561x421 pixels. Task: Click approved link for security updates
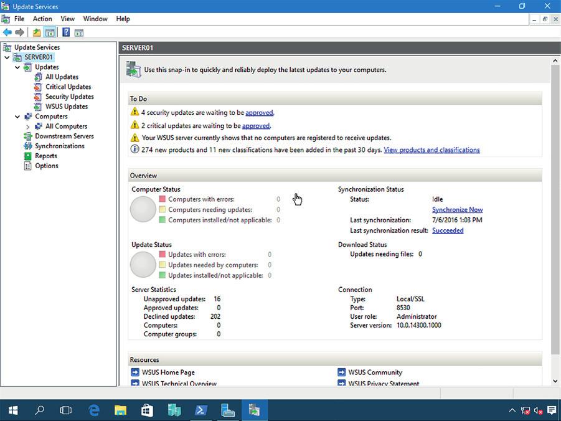coord(259,113)
